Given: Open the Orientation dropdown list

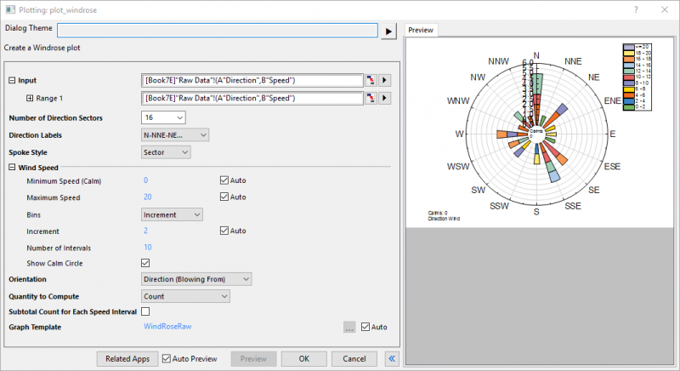Looking at the screenshot, I should pyautogui.click(x=196, y=279).
